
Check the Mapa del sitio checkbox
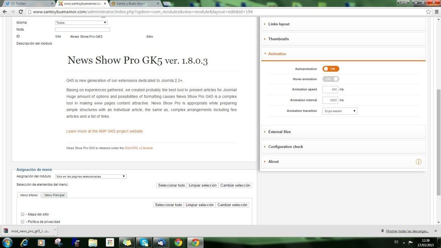pyautogui.click(x=22, y=214)
